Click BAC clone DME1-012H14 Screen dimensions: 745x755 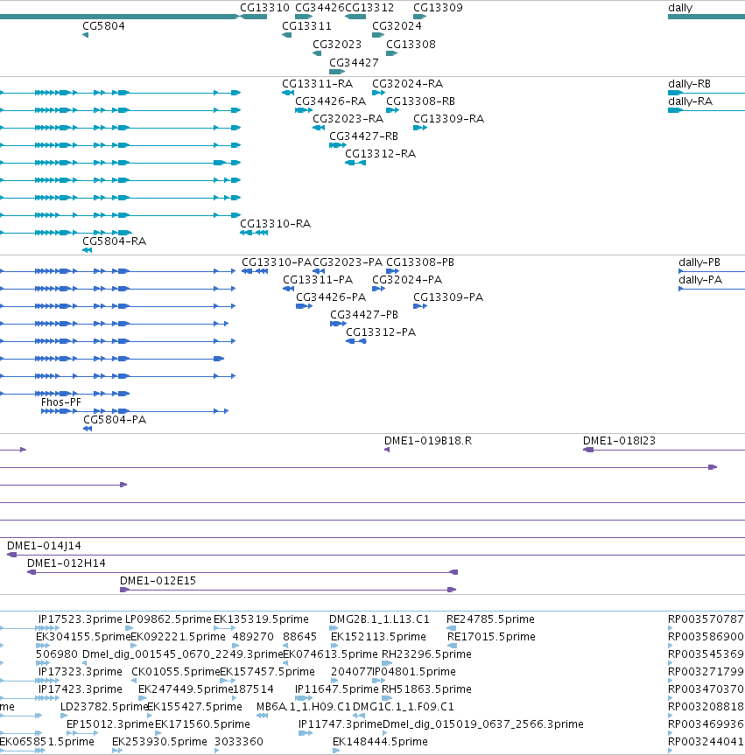pyautogui.click(x=66, y=563)
